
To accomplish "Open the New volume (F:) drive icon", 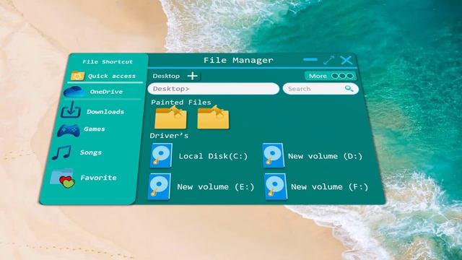I will tap(276, 186).
